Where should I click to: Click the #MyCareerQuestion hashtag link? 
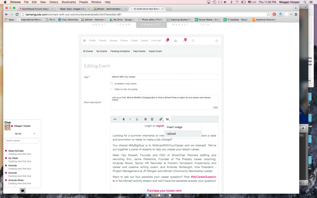(x=203, y=177)
